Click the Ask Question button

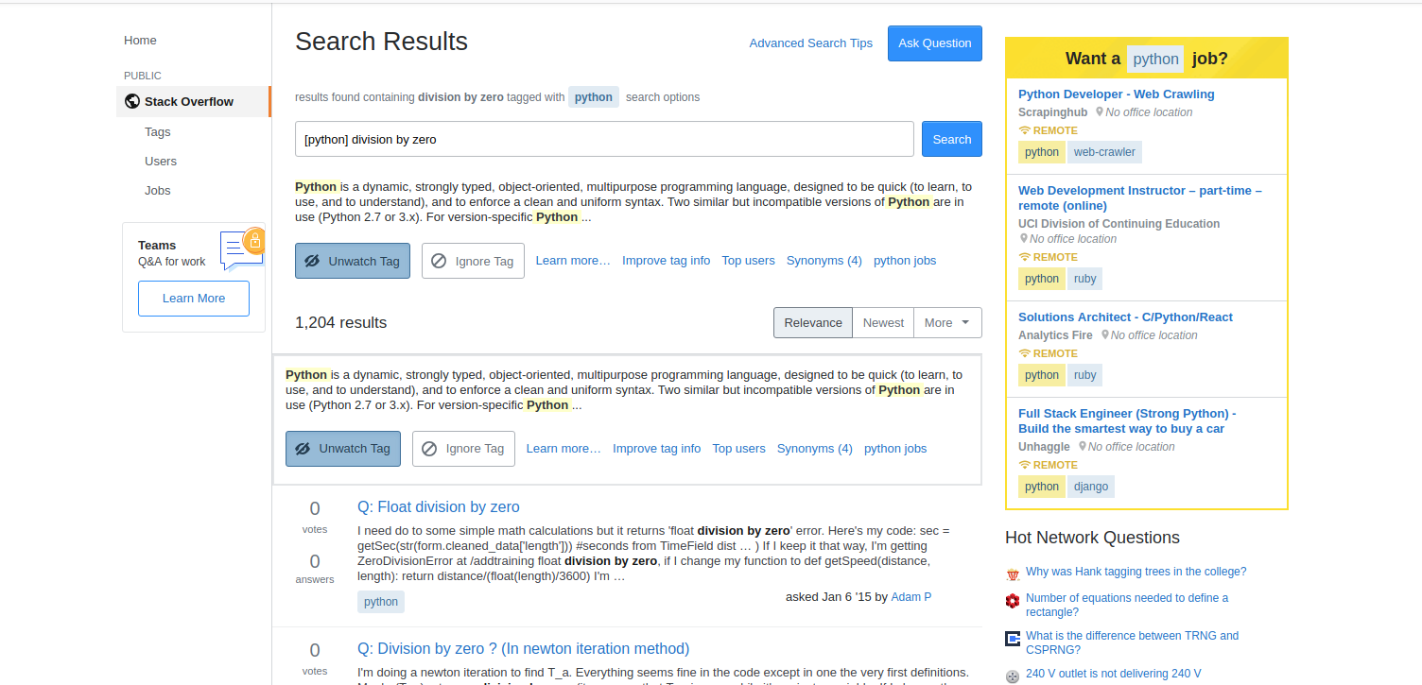click(x=935, y=43)
